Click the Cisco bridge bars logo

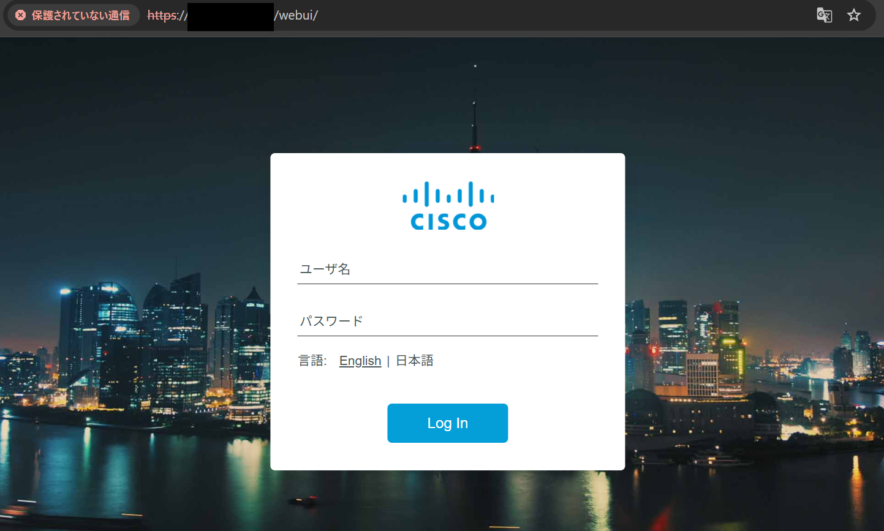[x=448, y=194]
